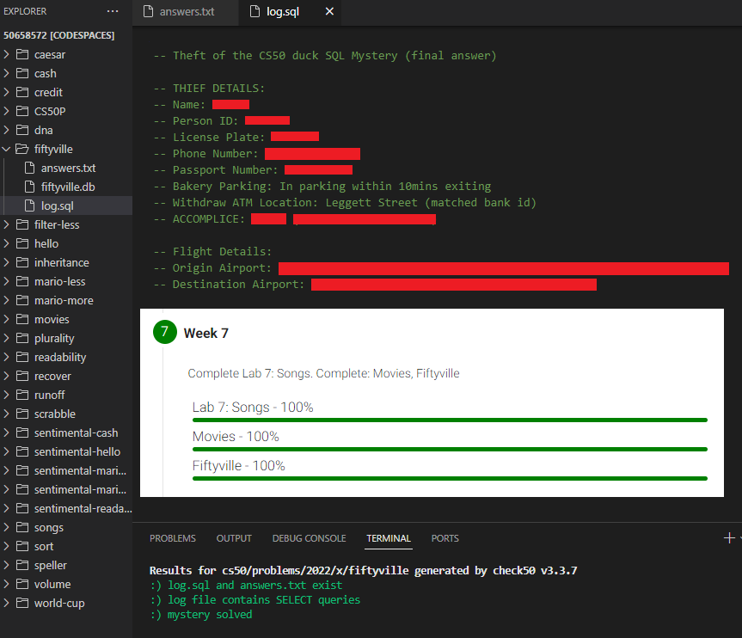Click the answers.txt tab file icon
The width and height of the screenshot is (742, 638).
148,11
